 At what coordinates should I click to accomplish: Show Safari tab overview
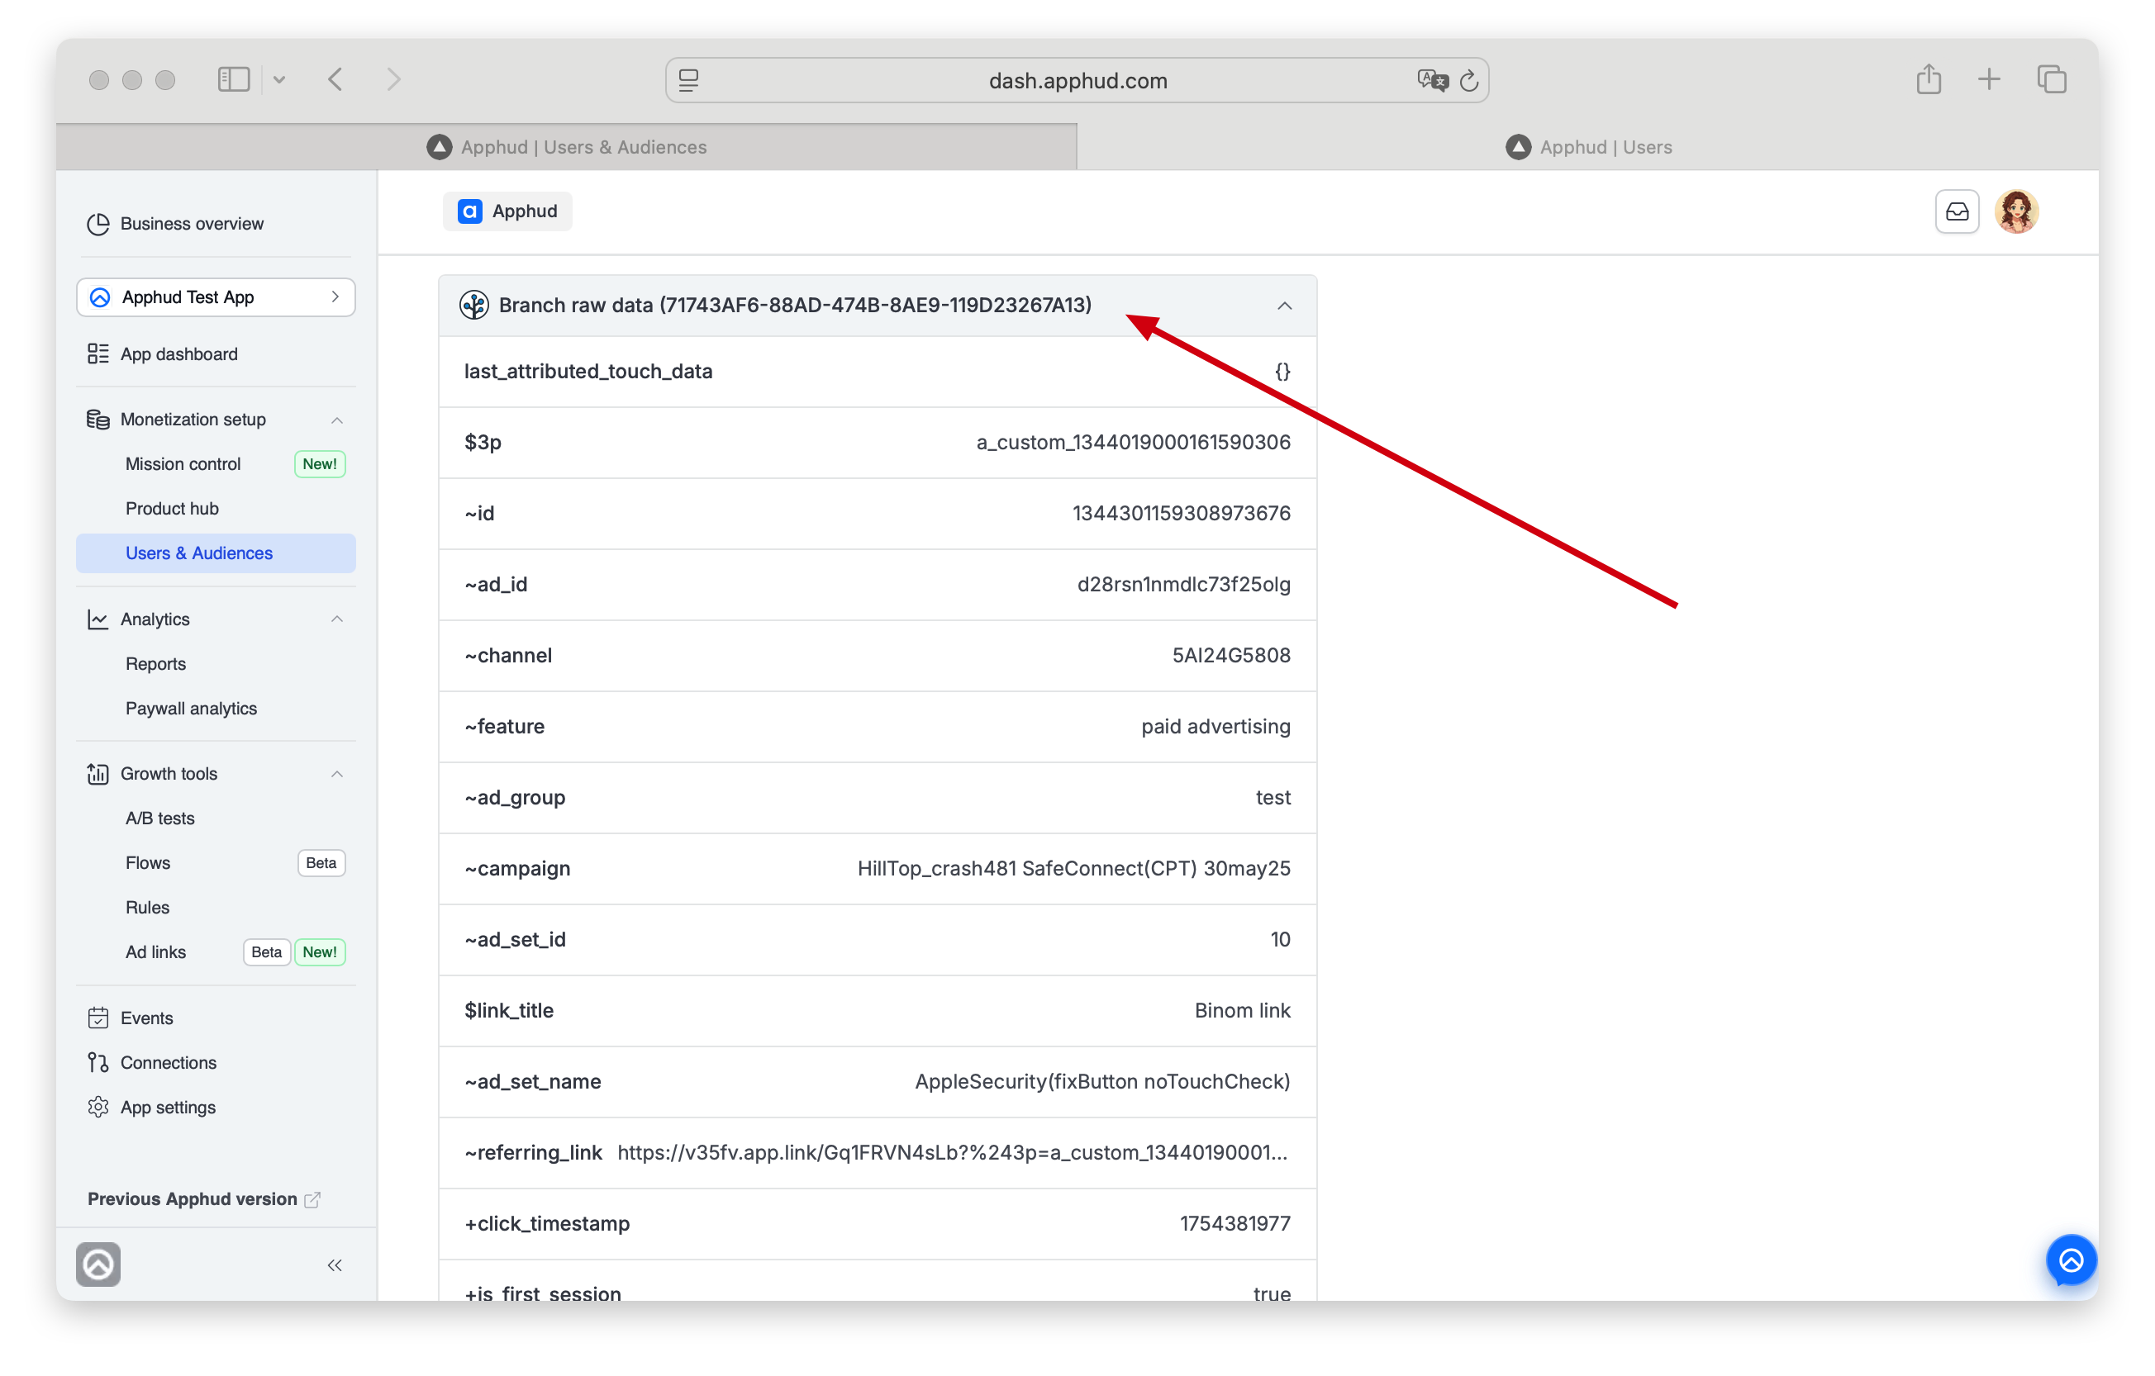pyautogui.click(x=2051, y=79)
